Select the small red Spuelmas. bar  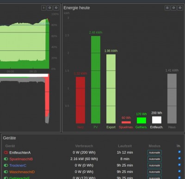click(126, 123)
